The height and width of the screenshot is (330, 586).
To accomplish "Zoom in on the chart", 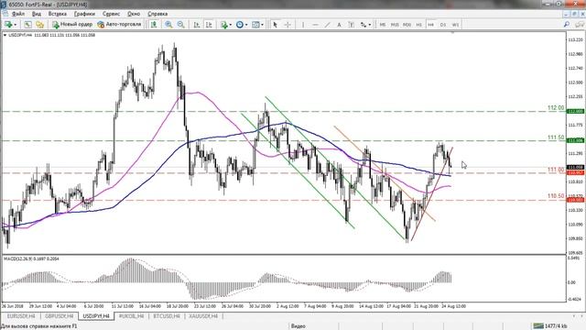I will 168,25.
